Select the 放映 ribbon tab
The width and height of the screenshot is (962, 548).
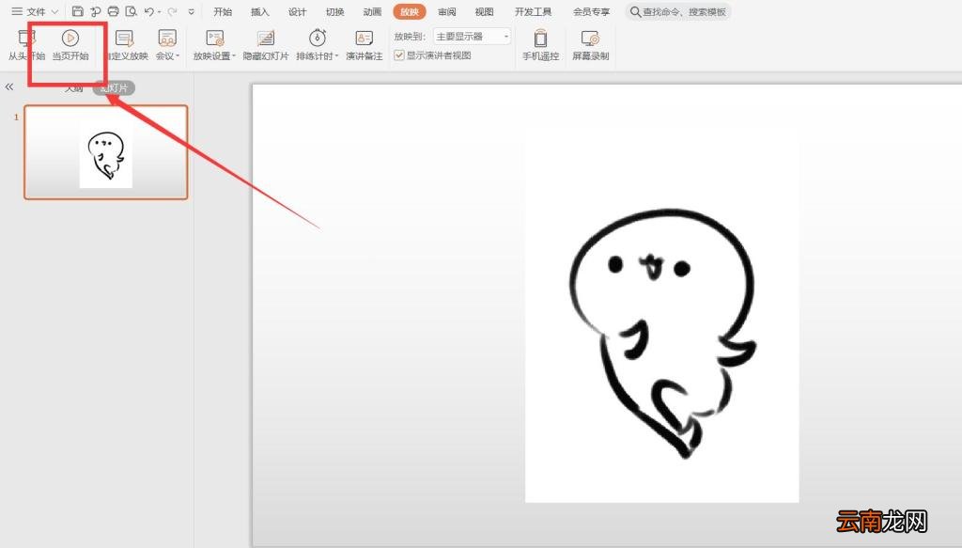pyautogui.click(x=410, y=11)
